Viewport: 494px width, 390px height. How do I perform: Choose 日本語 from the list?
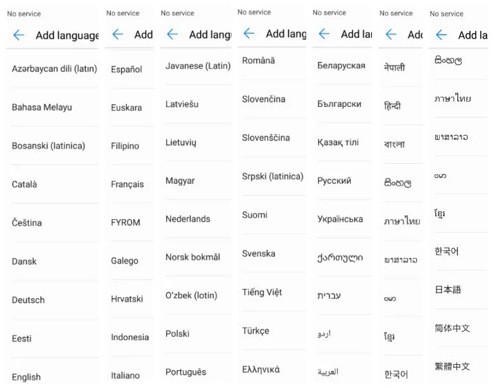(x=448, y=289)
